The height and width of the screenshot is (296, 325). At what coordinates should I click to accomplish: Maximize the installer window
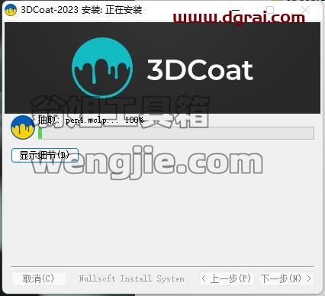[x=270, y=10]
